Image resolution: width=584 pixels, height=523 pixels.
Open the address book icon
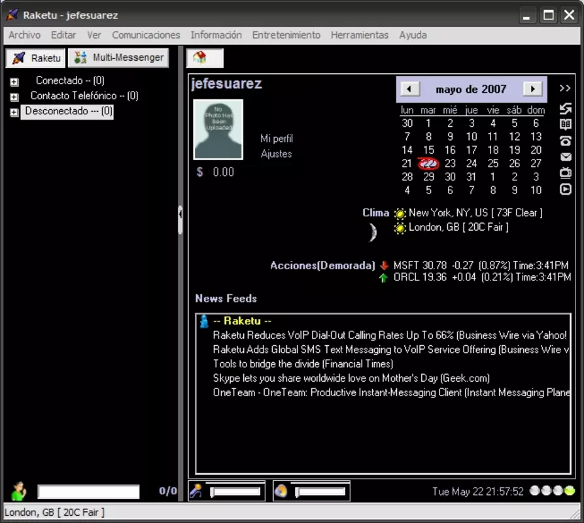[566, 124]
